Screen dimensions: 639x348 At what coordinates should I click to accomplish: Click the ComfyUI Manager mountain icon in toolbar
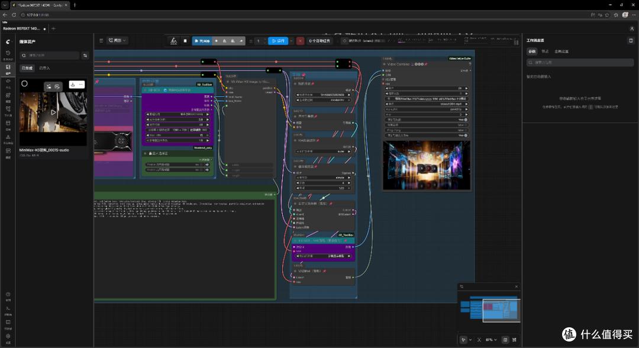click(173, 41)
